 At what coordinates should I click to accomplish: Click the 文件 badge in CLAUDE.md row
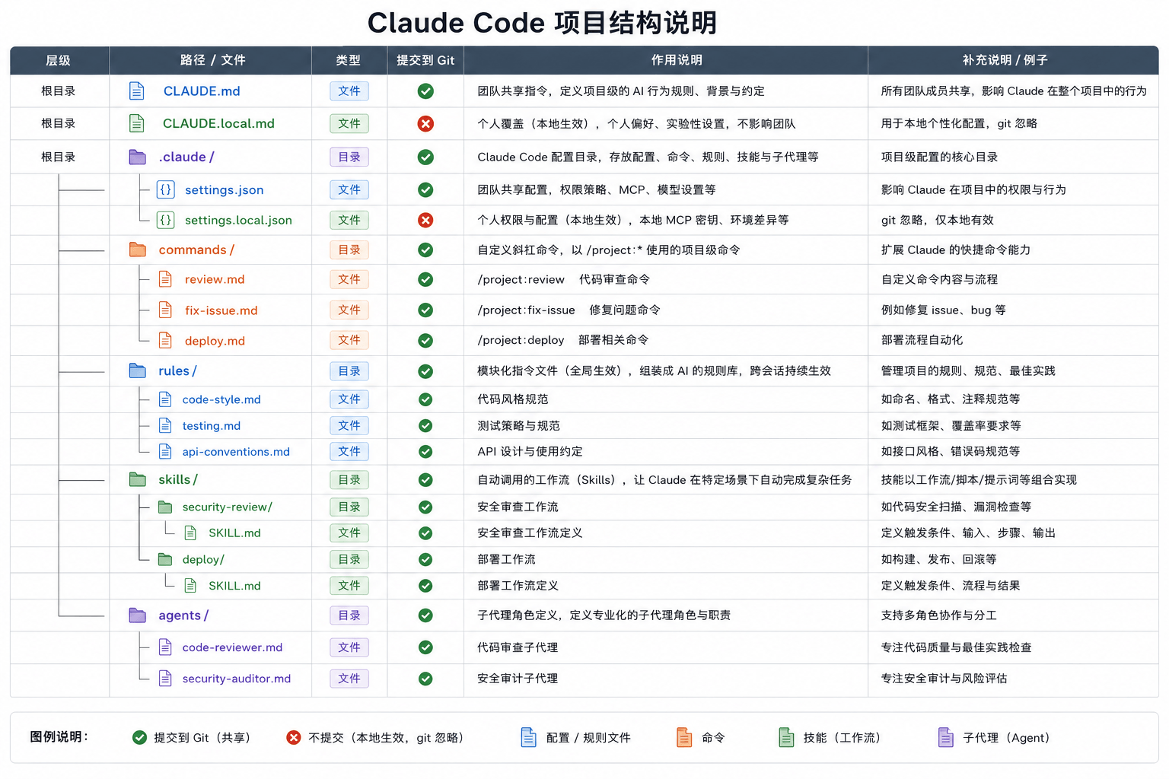(x=349, y=91)
